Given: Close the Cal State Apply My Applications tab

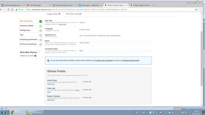Looking at the screenshot, I should click(x=75, y=5).
